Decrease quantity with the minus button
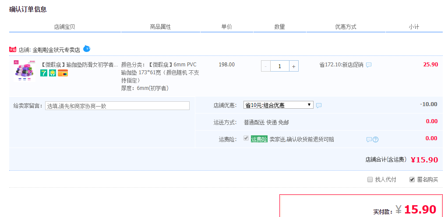This screenshot has height=217, width=448. [266, 66]
